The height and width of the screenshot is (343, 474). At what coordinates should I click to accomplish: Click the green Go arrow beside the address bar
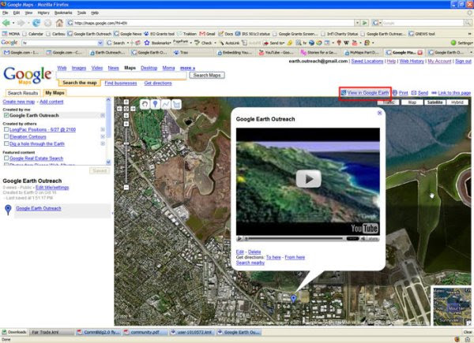point(365,23)
